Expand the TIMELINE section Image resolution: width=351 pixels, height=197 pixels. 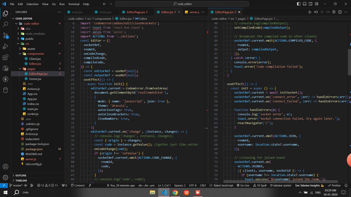(21, 181)
